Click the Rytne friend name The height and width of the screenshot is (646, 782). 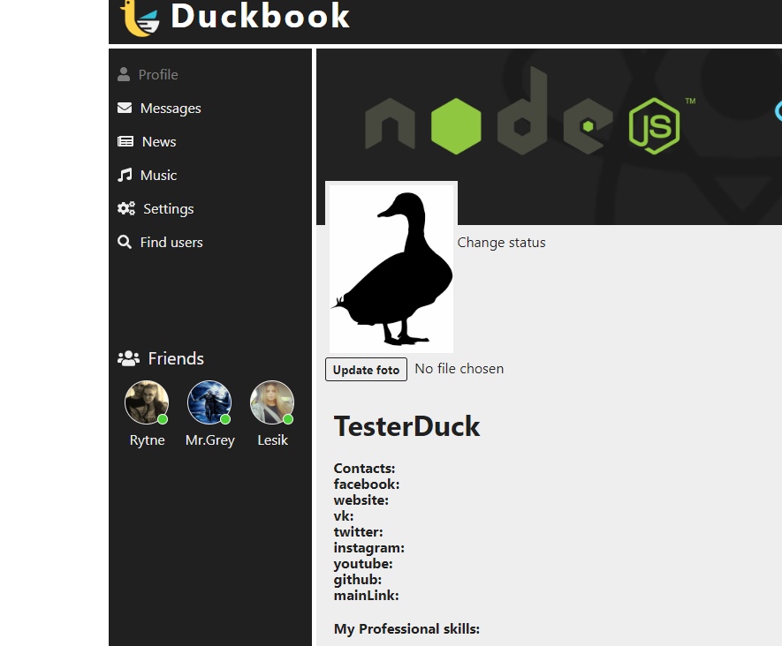pos(148,440)
